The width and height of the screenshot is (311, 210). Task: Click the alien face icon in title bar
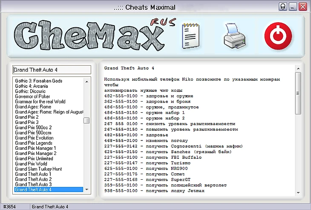point(283,7)
